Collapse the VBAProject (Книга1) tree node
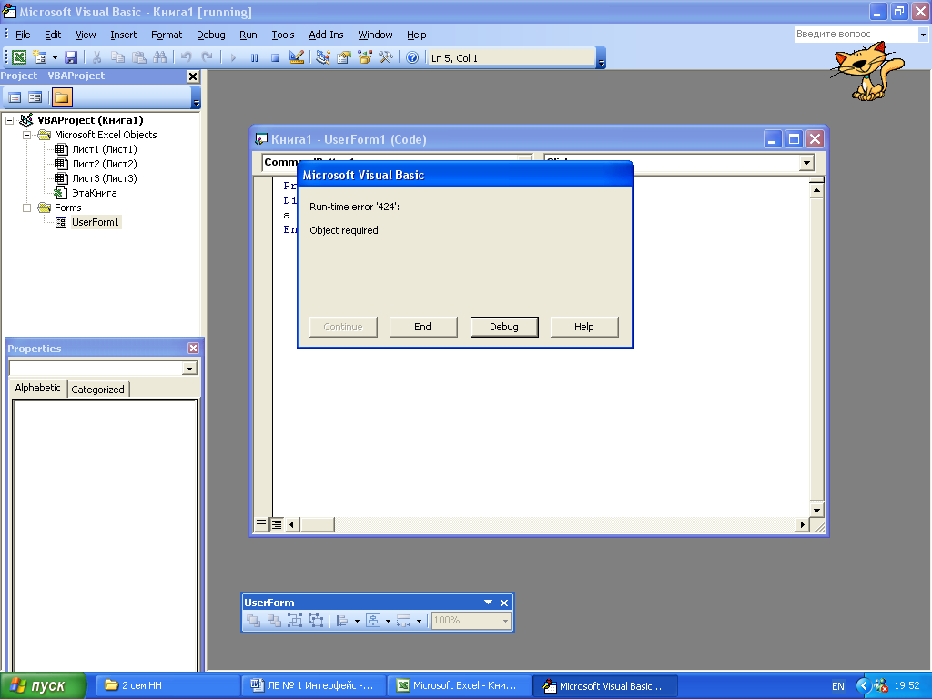The height and width of the screenshot is (699, 932). pos(9,120)
